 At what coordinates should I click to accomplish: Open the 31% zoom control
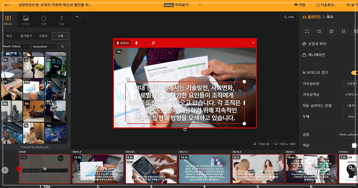[x=289, y=17]
